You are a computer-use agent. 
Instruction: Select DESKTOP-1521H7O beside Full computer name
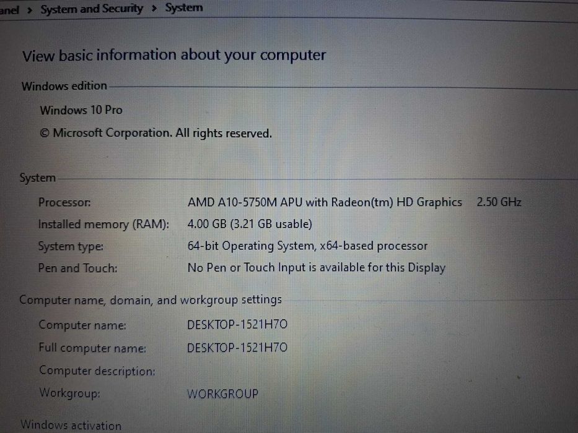237,348
